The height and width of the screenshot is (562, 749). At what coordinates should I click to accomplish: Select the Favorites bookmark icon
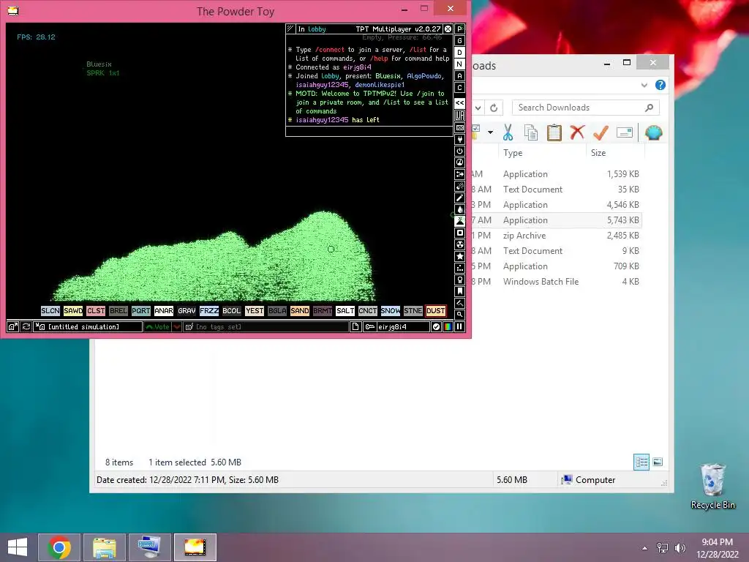459,291
